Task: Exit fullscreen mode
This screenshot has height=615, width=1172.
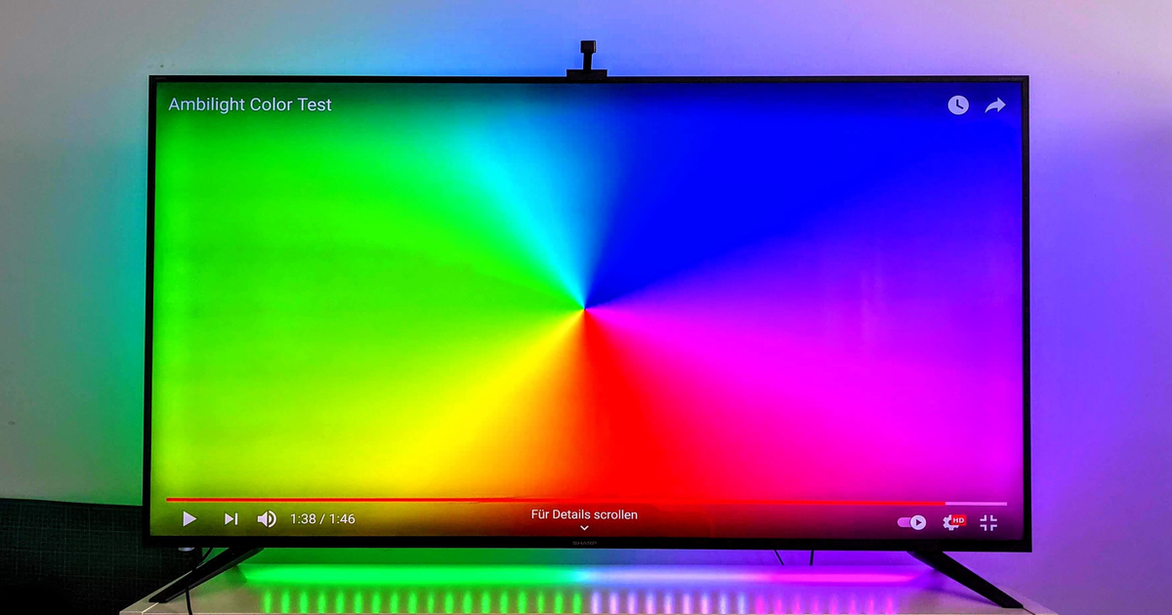Action: [988, 523]
